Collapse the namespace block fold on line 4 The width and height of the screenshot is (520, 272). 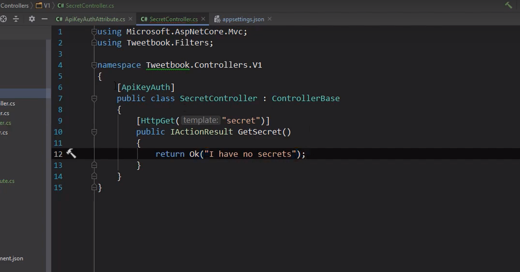[x=94, y=65]
